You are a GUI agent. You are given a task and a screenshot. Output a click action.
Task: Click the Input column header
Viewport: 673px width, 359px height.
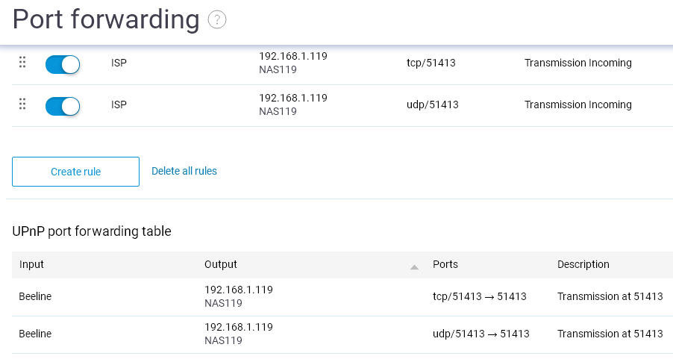click(x=31, y=264)
